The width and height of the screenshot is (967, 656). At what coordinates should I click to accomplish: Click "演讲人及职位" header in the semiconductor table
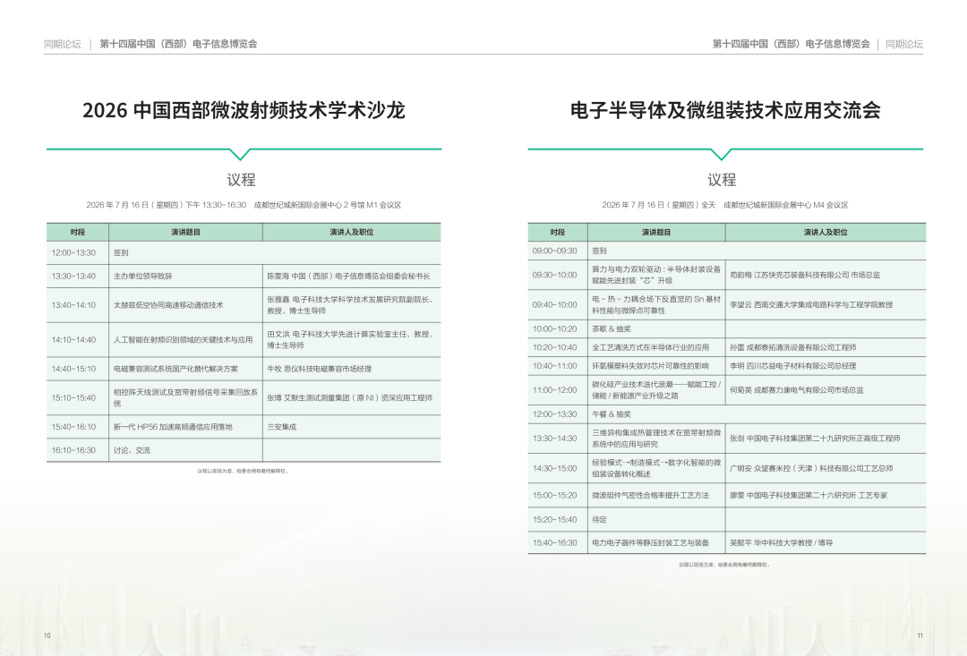(826, 233)
